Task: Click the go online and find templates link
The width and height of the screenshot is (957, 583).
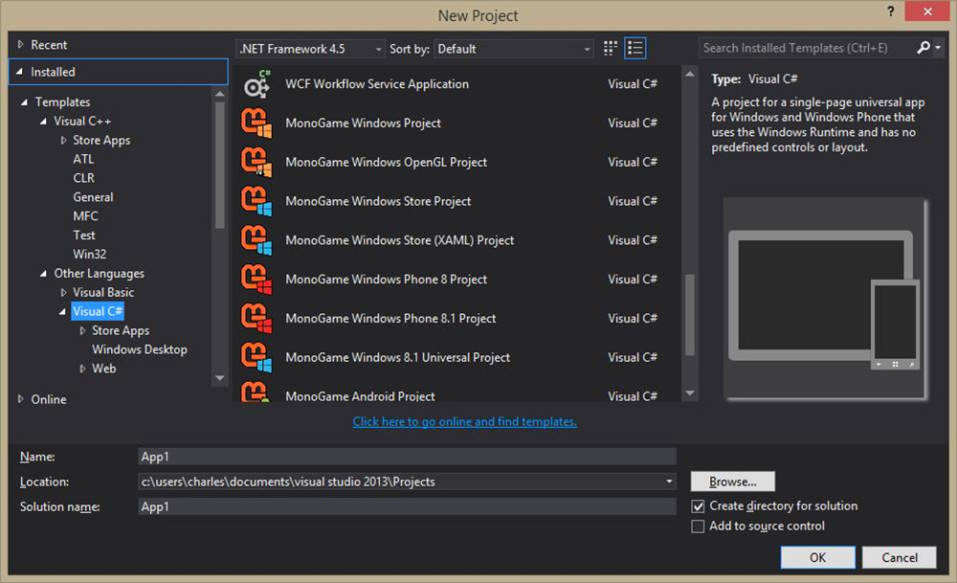Action: [x=464, y=421]
